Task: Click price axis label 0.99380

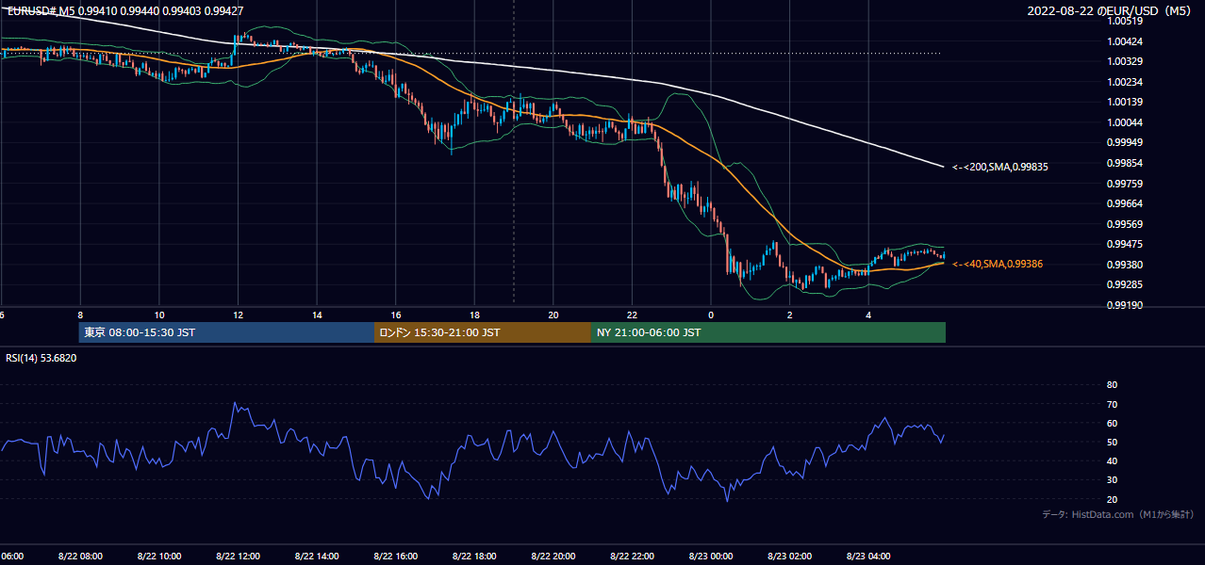Action: click(x=1123, y=265)
